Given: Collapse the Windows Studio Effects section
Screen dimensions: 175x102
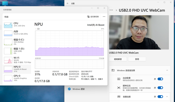Looking at the screenshot, I should (167, 70).
